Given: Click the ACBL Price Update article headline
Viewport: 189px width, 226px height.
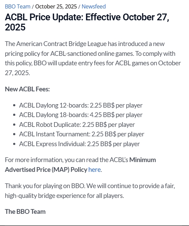Looking at the screenshot, I should pyautogui.click(x=87, y=22).
